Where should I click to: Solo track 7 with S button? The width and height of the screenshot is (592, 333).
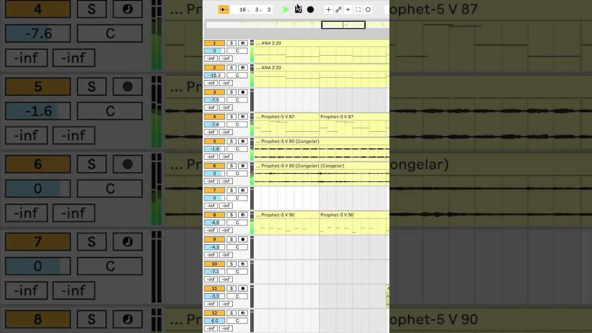coord(231,190)
